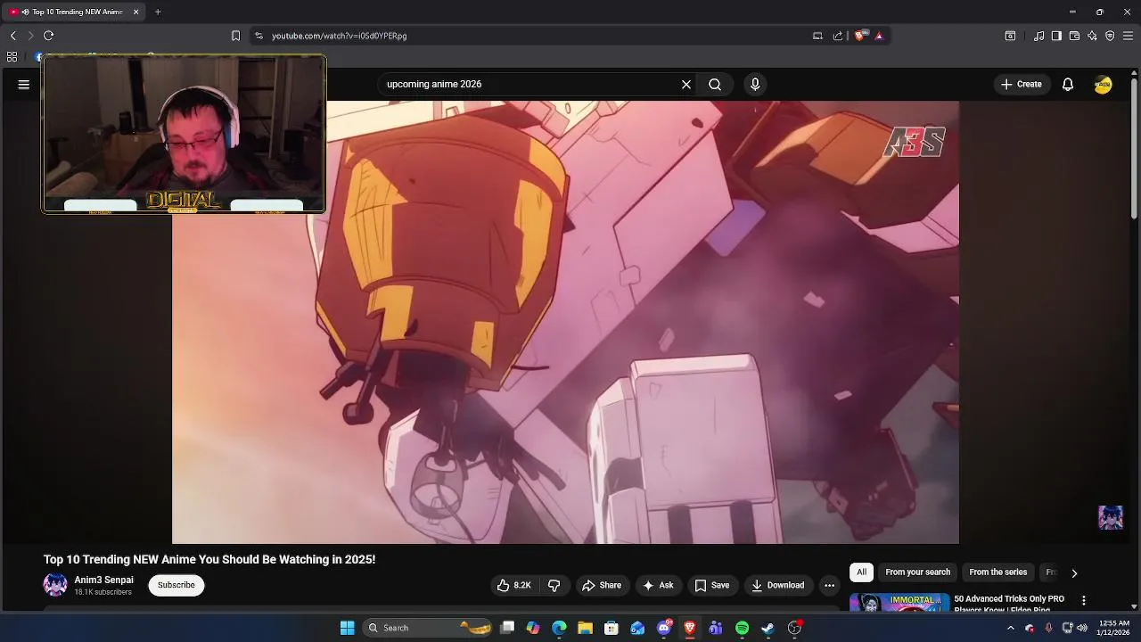Open the YouTube hamburger guide menu
The image size is (1141, 642).
point(24,84)
